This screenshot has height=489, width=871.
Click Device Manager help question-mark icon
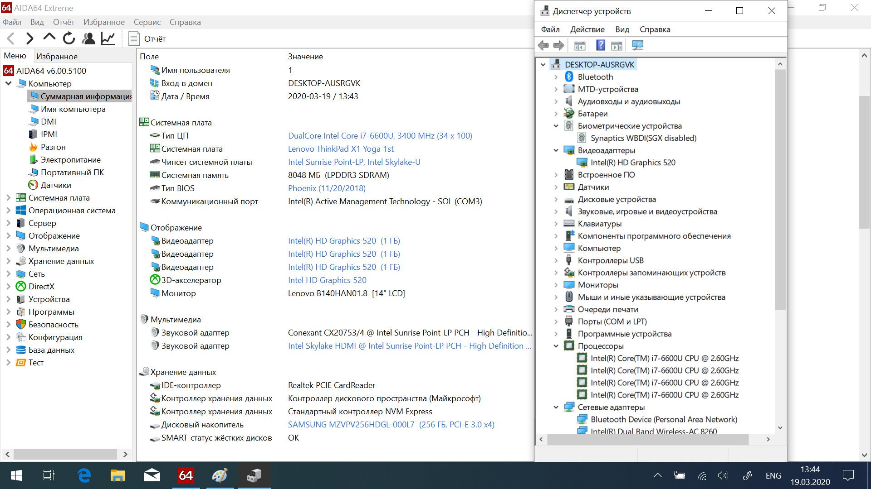coord(601,45)
